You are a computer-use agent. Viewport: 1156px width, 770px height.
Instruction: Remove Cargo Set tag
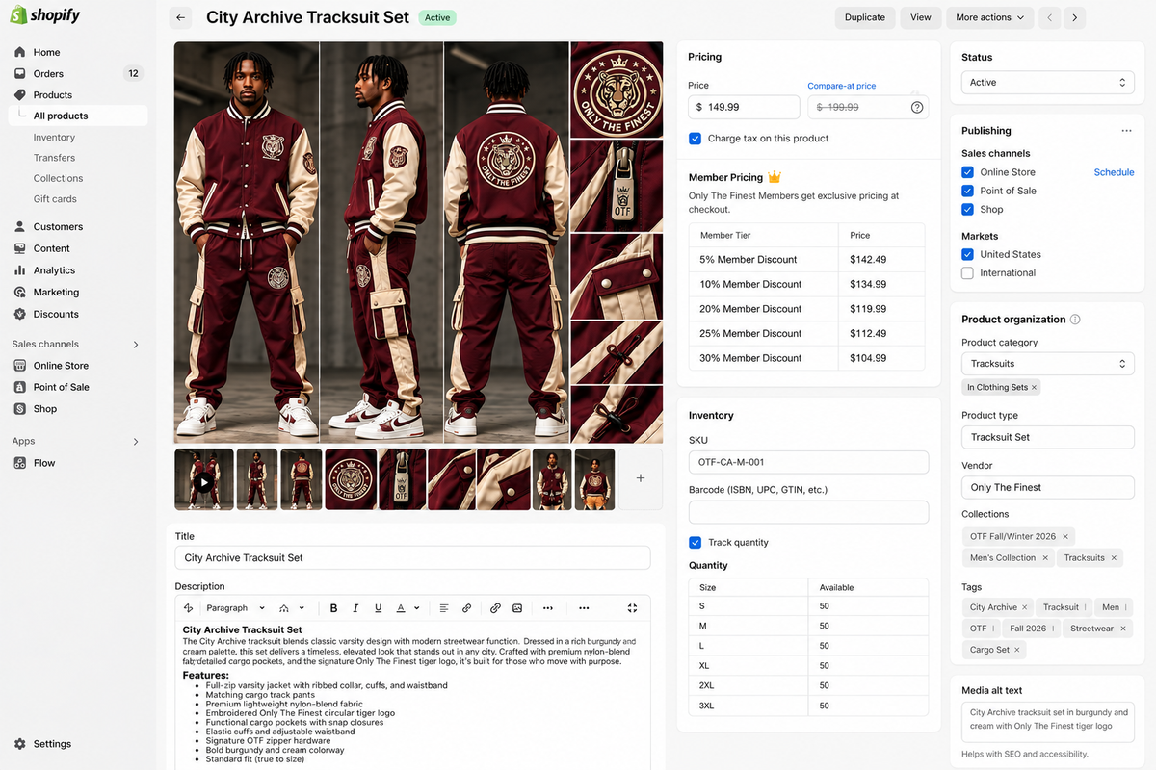click(1016, 650)
